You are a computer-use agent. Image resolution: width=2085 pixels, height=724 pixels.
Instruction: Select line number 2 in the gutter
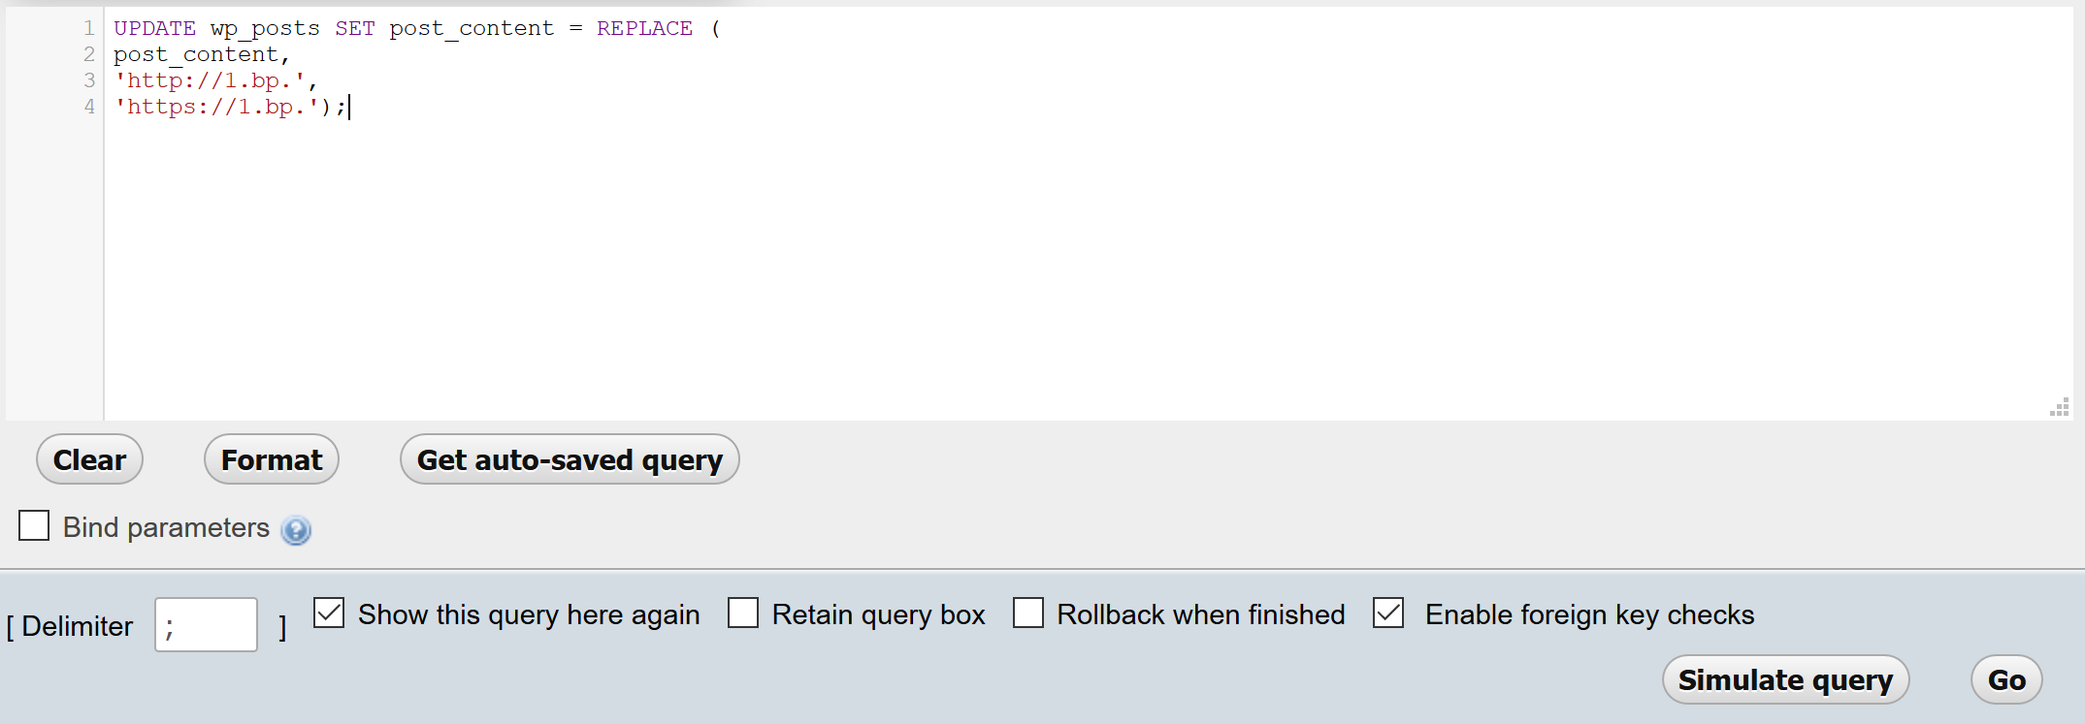pos(89,54)
